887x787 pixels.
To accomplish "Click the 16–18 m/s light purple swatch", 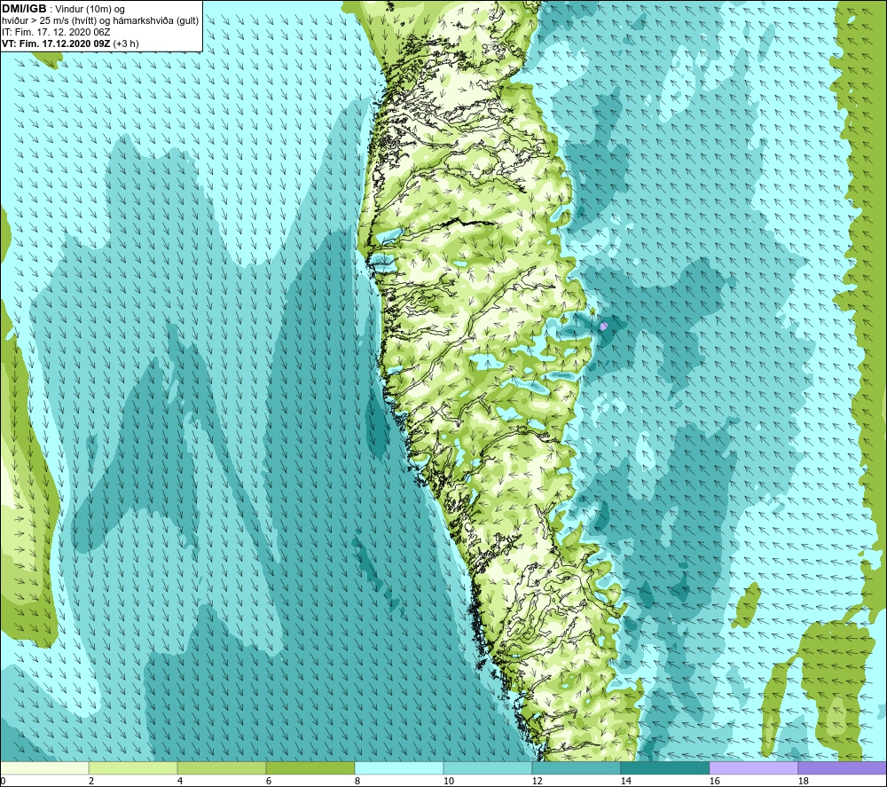I will tap(753, 767).
